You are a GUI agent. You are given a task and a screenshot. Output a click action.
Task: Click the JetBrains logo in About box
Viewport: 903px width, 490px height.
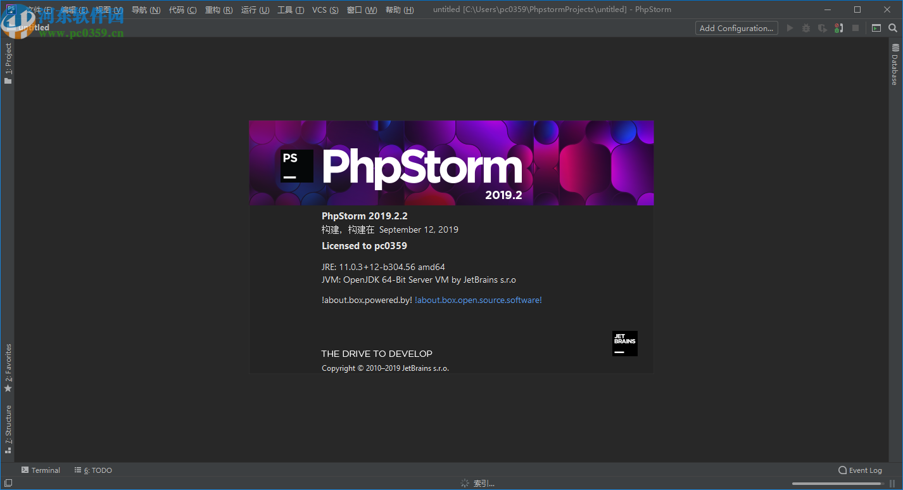pyautogui.click(x=625, y=343)
